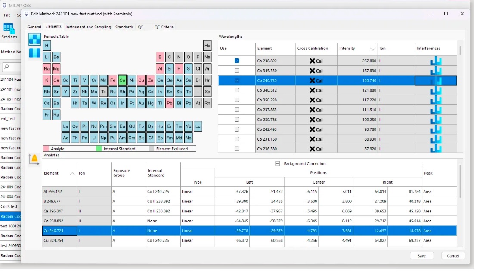Click the method search field
Viewport: 477px width, 276px height.
(x=12, y=67)
